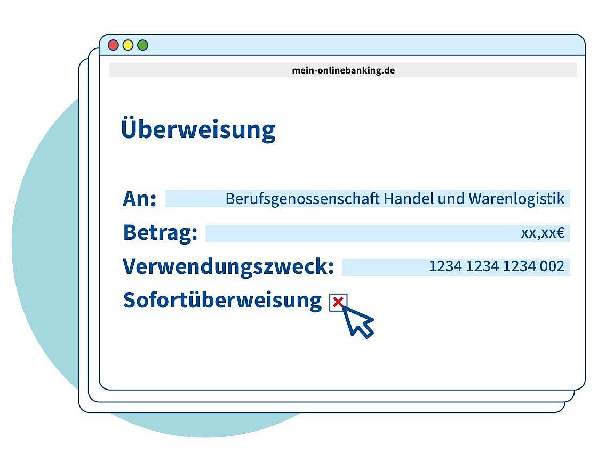Click the "Betrag:" field label
This screenshot has height=454, width=606.
160,233
